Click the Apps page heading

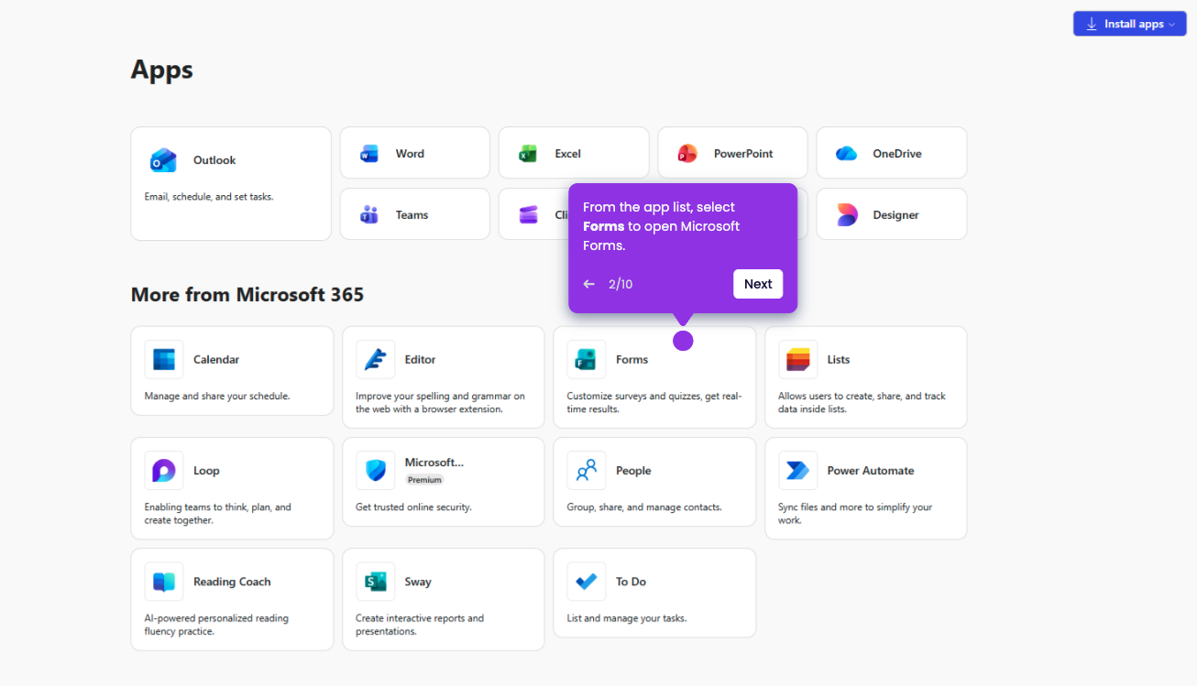click(162, 70)
